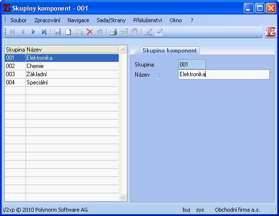Go to the next record
Viewport: 279px width, 216px height.
coord(33,32)
